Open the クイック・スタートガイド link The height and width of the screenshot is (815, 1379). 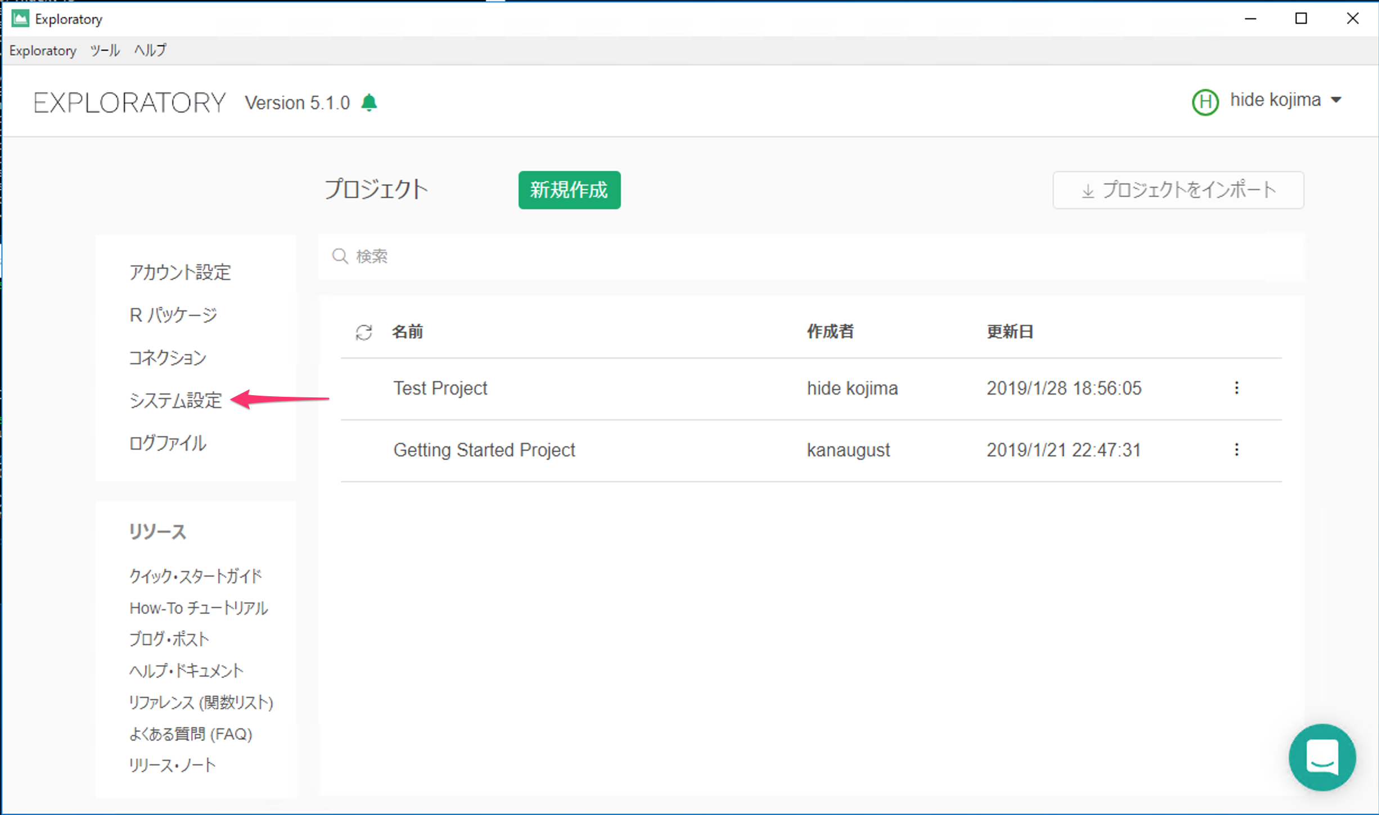click(x=196, y=576)
